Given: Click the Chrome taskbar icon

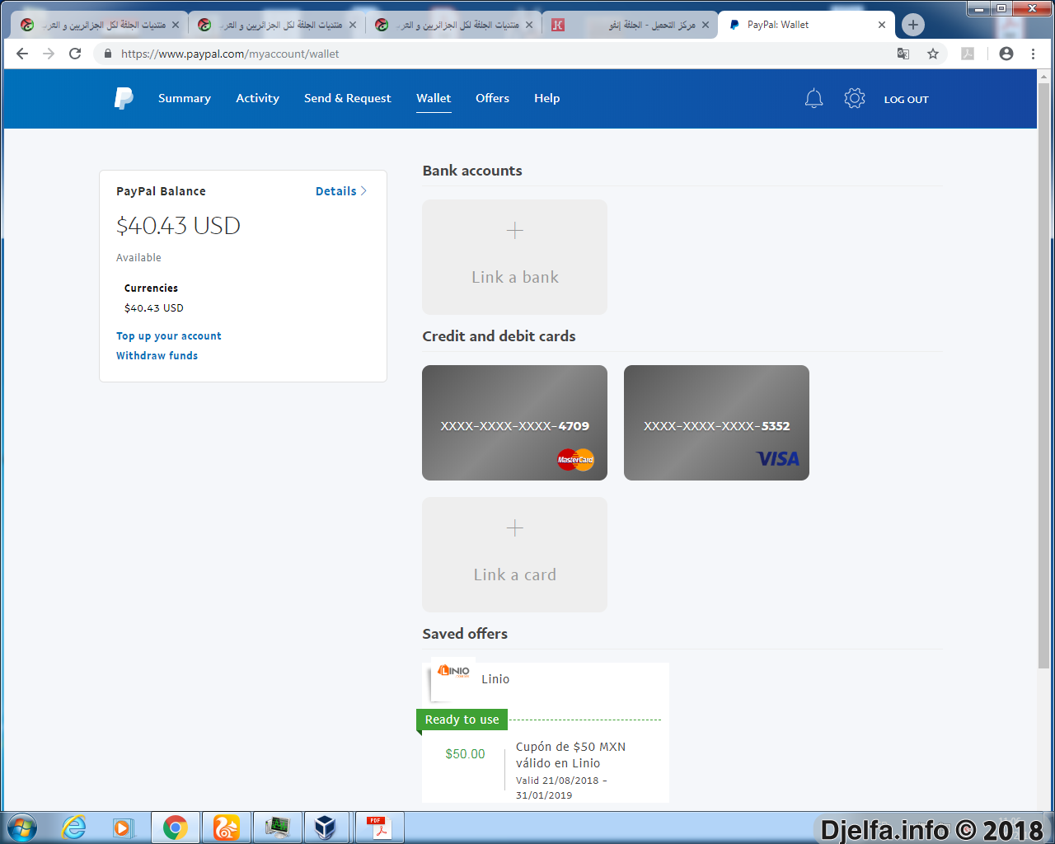Looking at the screenshot, I should click(175, 828).
